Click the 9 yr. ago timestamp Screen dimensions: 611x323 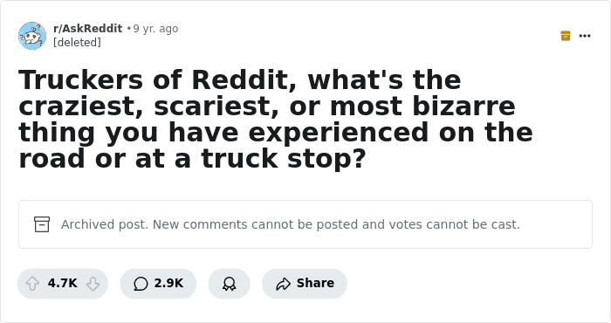tap(155, 29)
